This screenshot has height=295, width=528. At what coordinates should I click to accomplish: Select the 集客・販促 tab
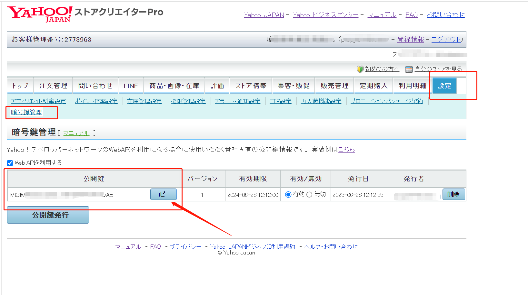click(x=294, y=86)
